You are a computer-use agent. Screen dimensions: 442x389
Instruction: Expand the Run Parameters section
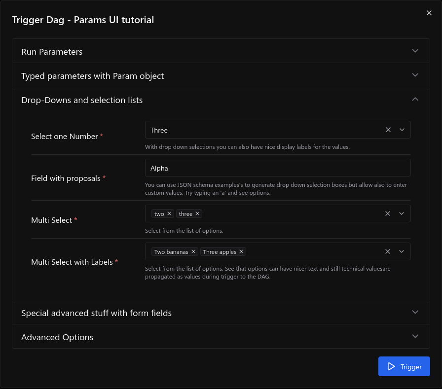pos(221,51)
